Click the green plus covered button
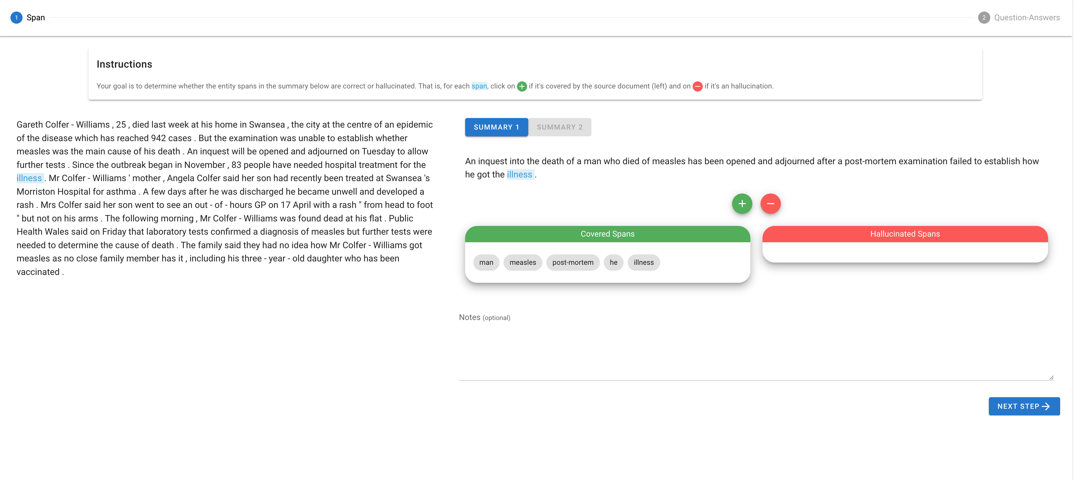The image size is (1074, 480). (x=742, y=204)
